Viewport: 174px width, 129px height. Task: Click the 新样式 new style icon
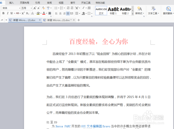[140, 11]
